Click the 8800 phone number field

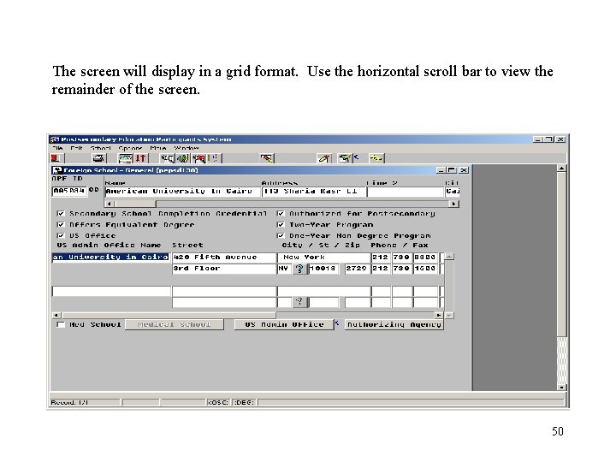coord(425,258)
